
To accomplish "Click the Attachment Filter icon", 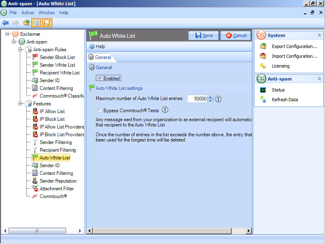I will (35, 188).
